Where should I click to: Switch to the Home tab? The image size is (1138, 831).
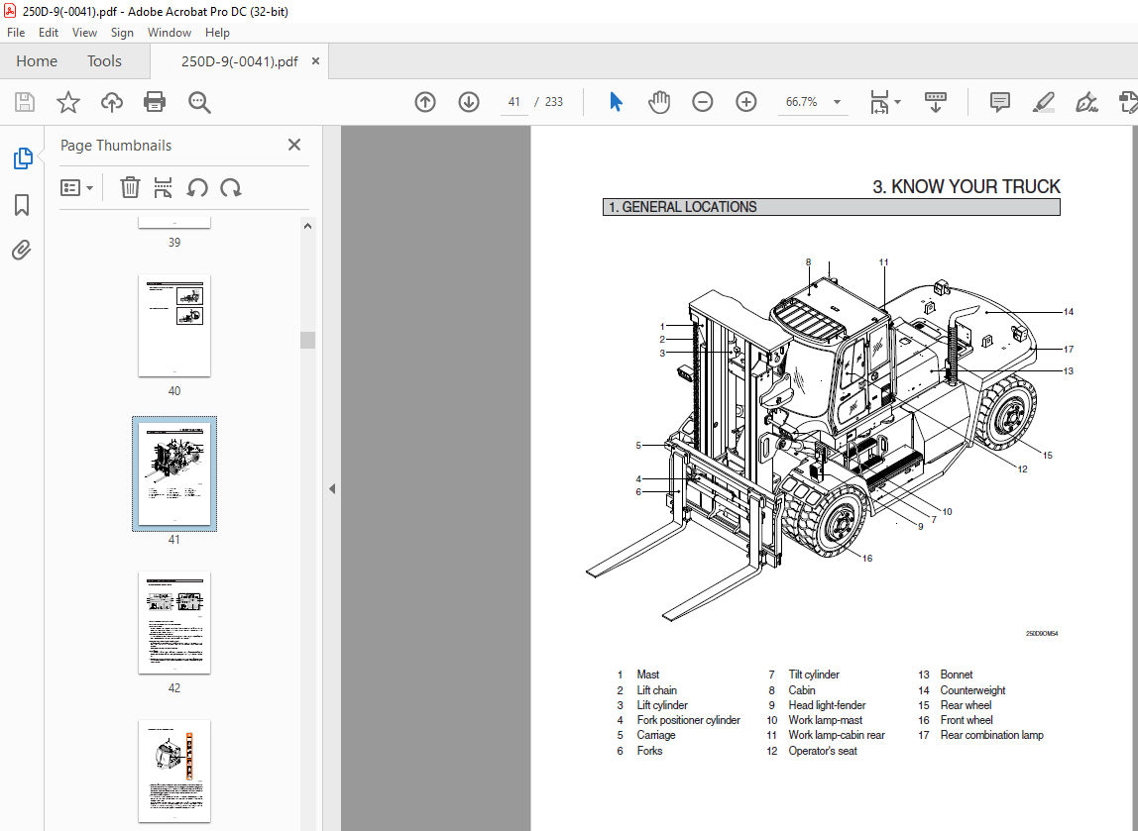pyautogui.click(x=37, y=60)
